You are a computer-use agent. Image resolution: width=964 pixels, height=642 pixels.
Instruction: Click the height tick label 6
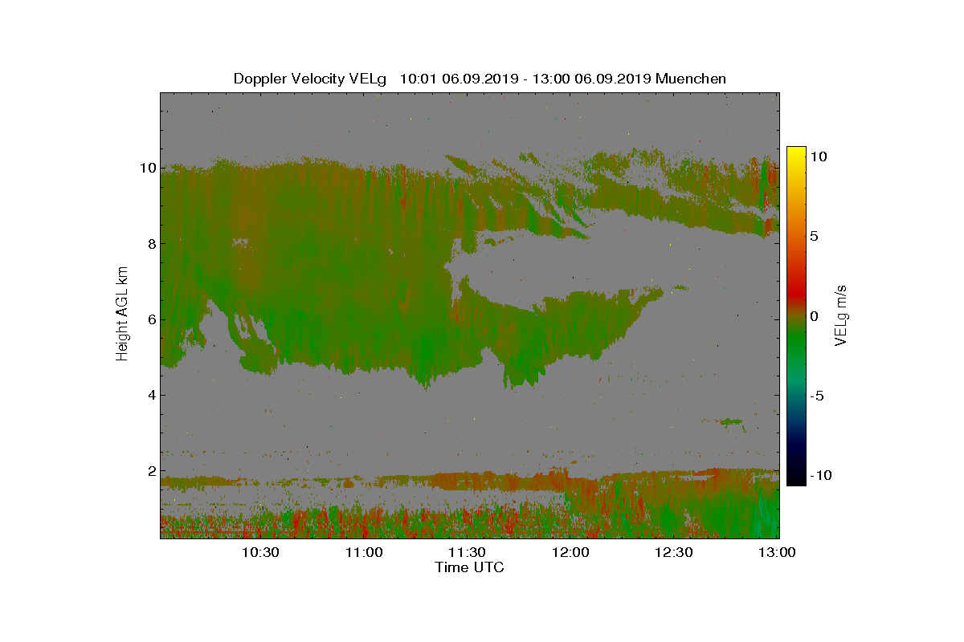tap(152, 319)
